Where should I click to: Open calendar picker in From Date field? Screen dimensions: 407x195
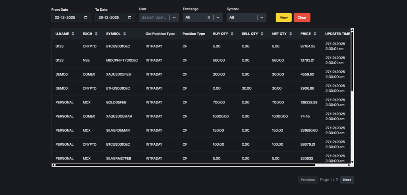(86, 18)
